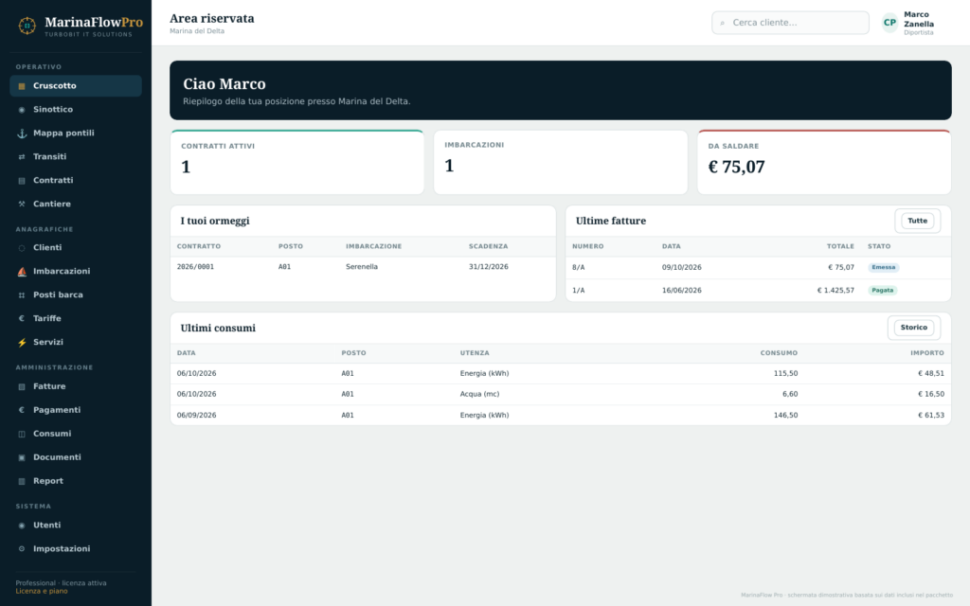Click the consumption amount € 48,51
This screenshot has width=970, height=606.
click(931, 373)
